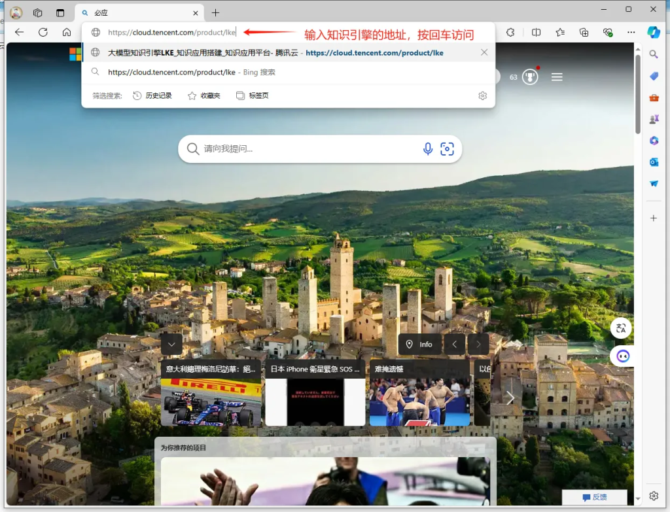This screenshot has width=670, height=512.
Task: Toggle split screen view icon
Action: [x=536, y=32]
